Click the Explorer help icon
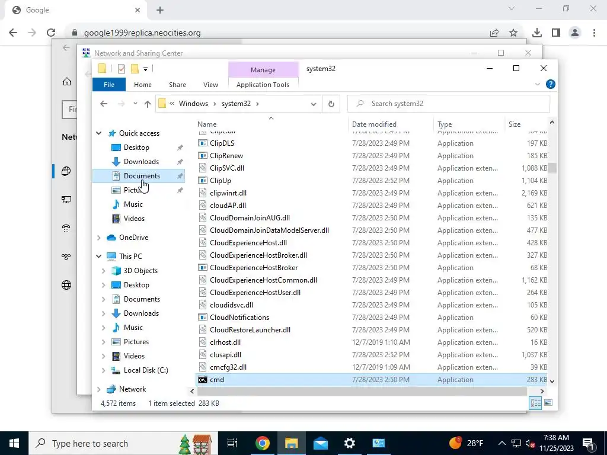Image resolution: width=607 pixels, height=455 pixels. (550, 84)
